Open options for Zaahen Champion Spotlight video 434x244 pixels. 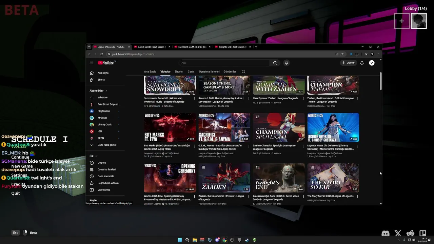pyautogui.click(x=303, y=146)
